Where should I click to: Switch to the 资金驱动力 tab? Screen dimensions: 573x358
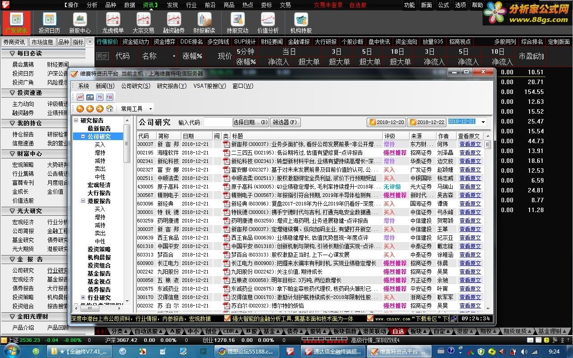[136, 42]
